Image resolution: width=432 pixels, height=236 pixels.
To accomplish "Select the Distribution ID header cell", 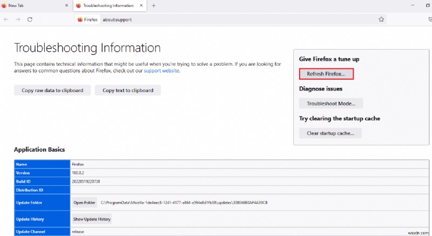I will point(42,190).
